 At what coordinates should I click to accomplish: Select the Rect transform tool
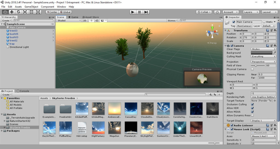point(31,12)
